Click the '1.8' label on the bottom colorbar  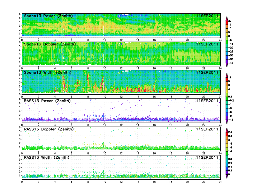click(x=230, y=143)
